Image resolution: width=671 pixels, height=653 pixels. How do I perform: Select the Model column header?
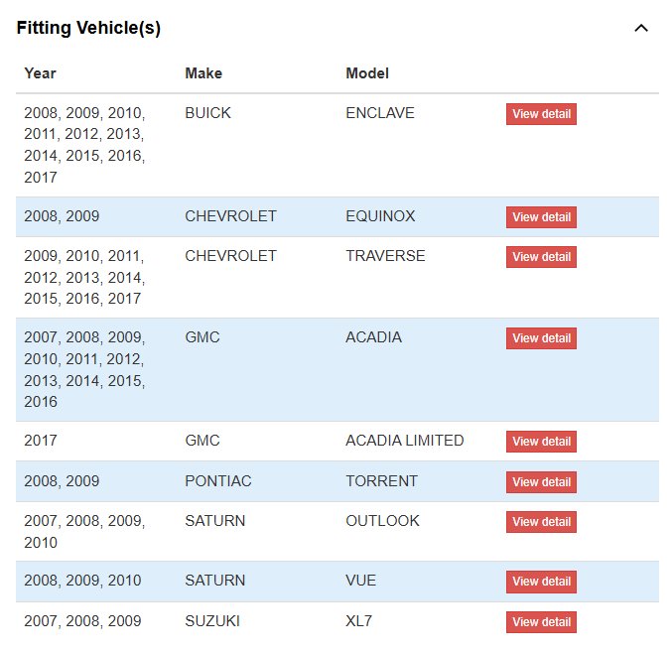(367, 73)
